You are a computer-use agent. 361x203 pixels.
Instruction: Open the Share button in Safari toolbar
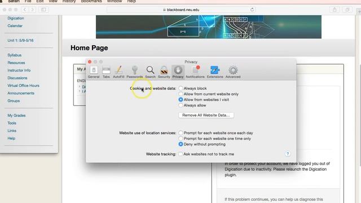click(334, 10)
